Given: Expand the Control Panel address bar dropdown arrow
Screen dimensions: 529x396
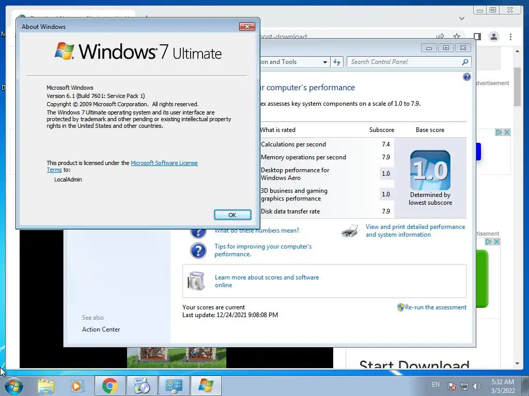Looking at the screenshot, I should click(325, 62).
